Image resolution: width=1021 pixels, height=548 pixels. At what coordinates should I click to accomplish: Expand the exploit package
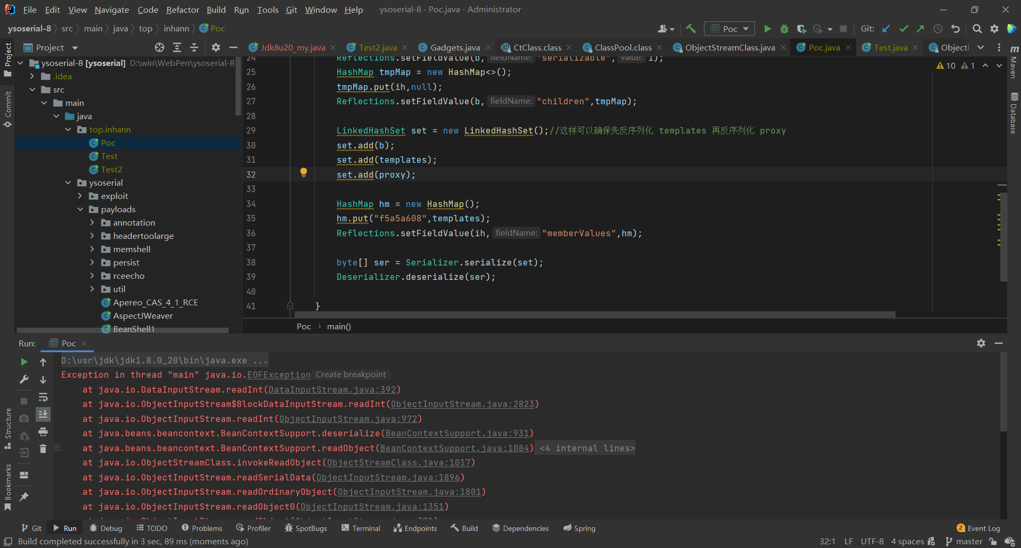tap(80, 196)
